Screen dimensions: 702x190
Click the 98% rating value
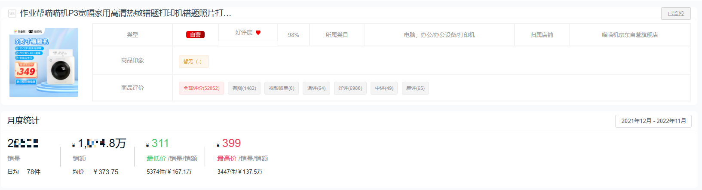pos(294,35)
